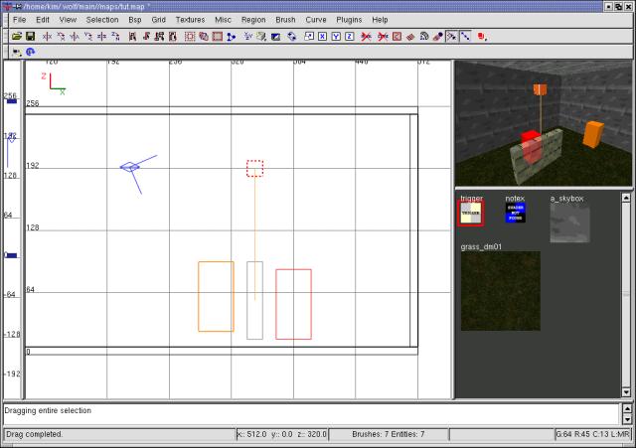
Task: Click the Patch Bend mode icon
Action: [x=424, y=37]
